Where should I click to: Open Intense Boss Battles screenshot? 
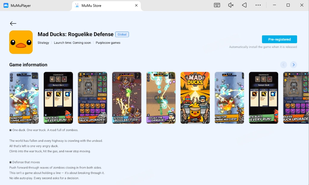[x=127, y=98]
